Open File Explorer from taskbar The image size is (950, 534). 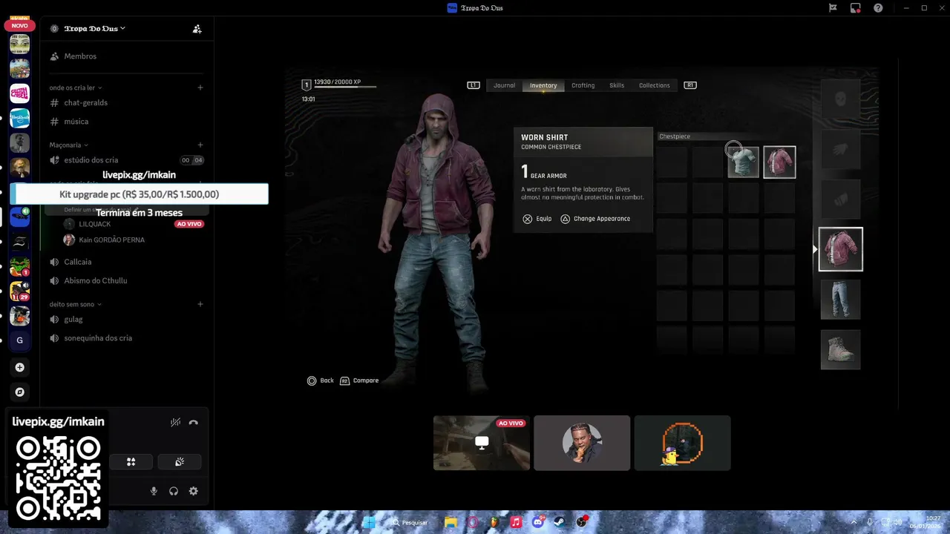[451, 522]
